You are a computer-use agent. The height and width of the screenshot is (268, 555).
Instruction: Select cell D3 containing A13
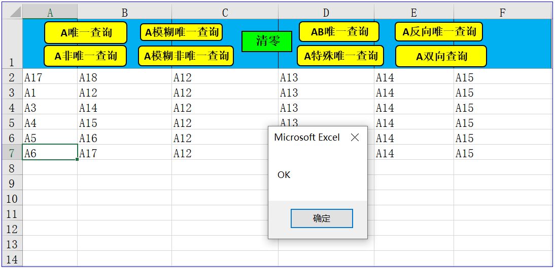[x=326, y=92]
